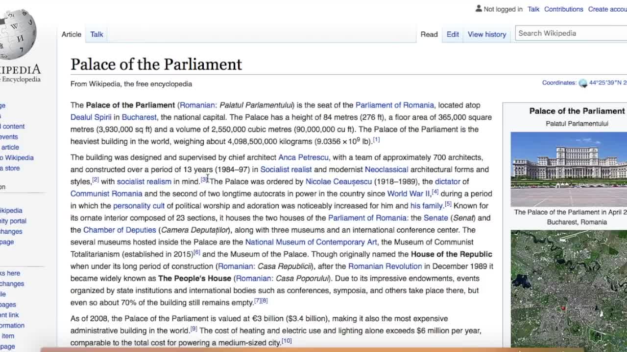Click into the Search Wikipedia field
The width and height of the screenshot is (627, 352).
point(571,33)
